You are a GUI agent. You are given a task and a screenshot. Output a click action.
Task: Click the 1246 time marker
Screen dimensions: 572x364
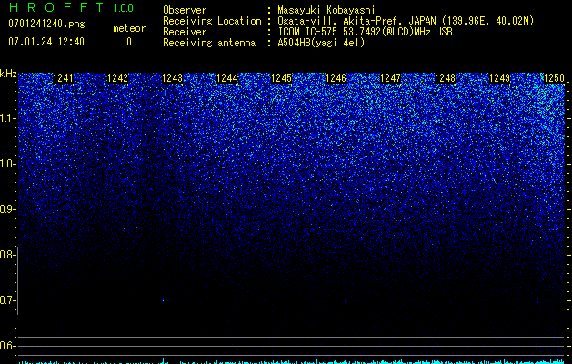[336, 78]
